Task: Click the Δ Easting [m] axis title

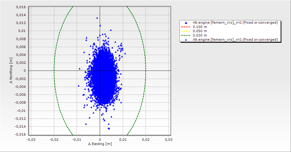Action: pos(100,144)
